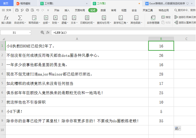Click Trace Precedents icon
The height and width of the screenshot is (138, 196).
(x=176, y=17)
